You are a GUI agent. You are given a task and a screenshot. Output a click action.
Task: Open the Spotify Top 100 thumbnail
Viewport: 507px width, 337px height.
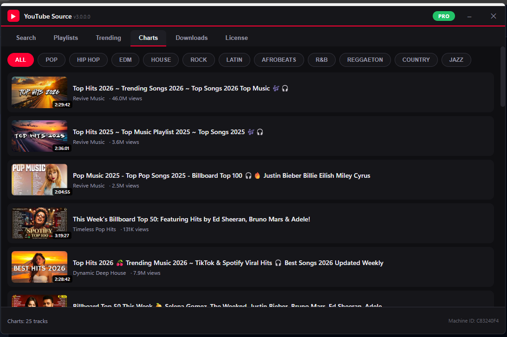[39, 223]
